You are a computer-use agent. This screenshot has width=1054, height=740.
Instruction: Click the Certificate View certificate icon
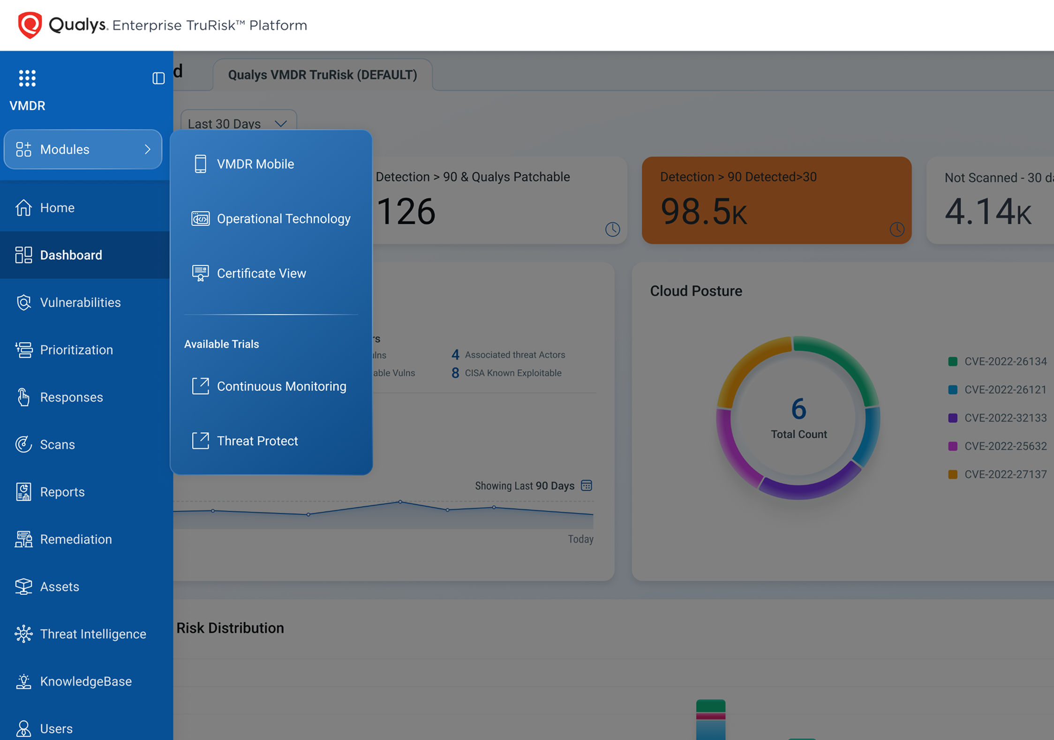pos(200,273)
